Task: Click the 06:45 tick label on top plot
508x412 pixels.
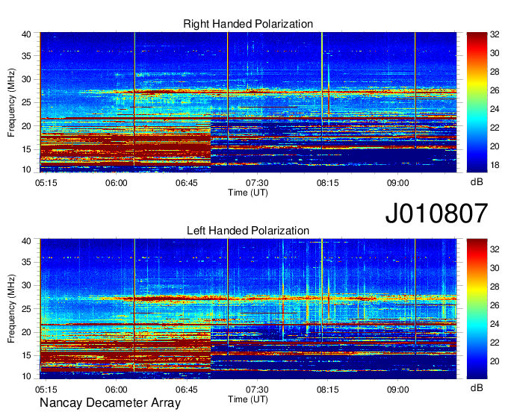Action: (187, 183)
